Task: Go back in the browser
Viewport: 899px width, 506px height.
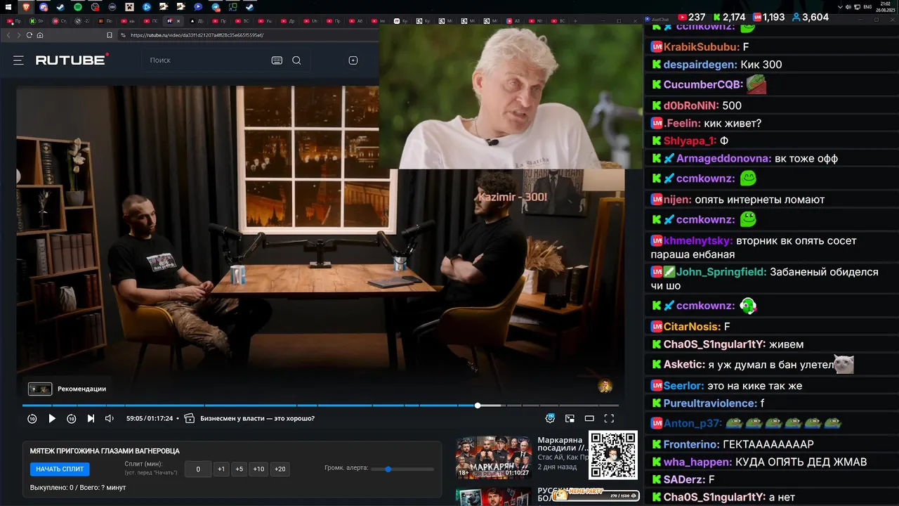Action: click(x=8, y=35)
